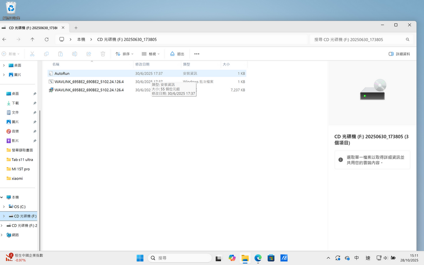
Task: Click the Delete icon in the toolbar
Action: click(103, 54)
